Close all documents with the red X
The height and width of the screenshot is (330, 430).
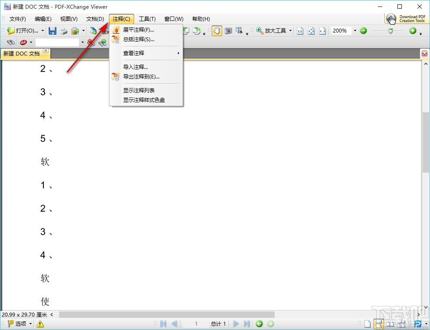(x=424, y=53)
